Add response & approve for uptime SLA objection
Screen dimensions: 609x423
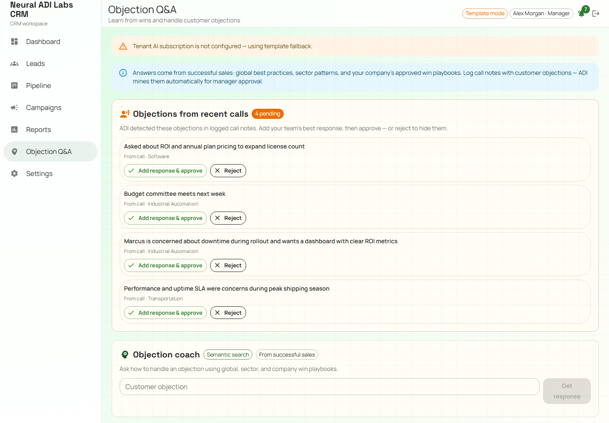165,313
